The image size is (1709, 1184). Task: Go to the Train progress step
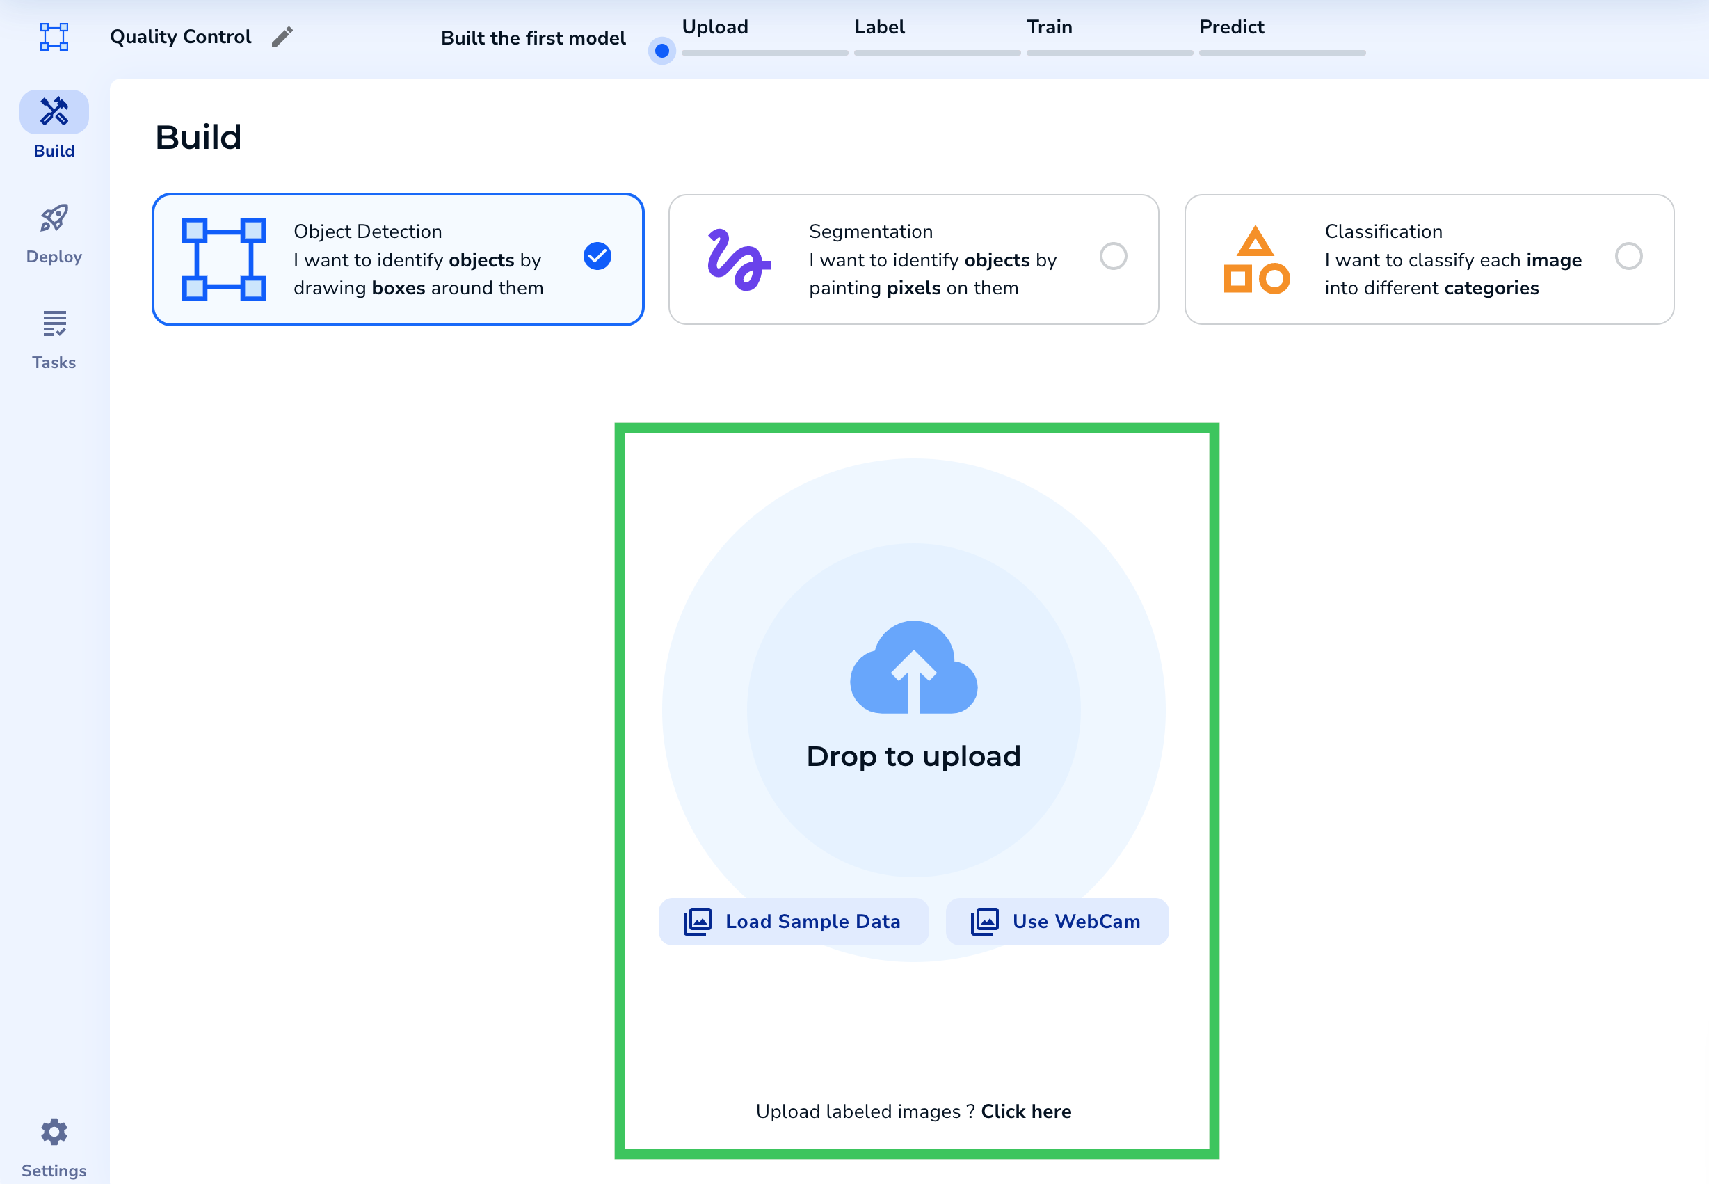click(1049, 27)
